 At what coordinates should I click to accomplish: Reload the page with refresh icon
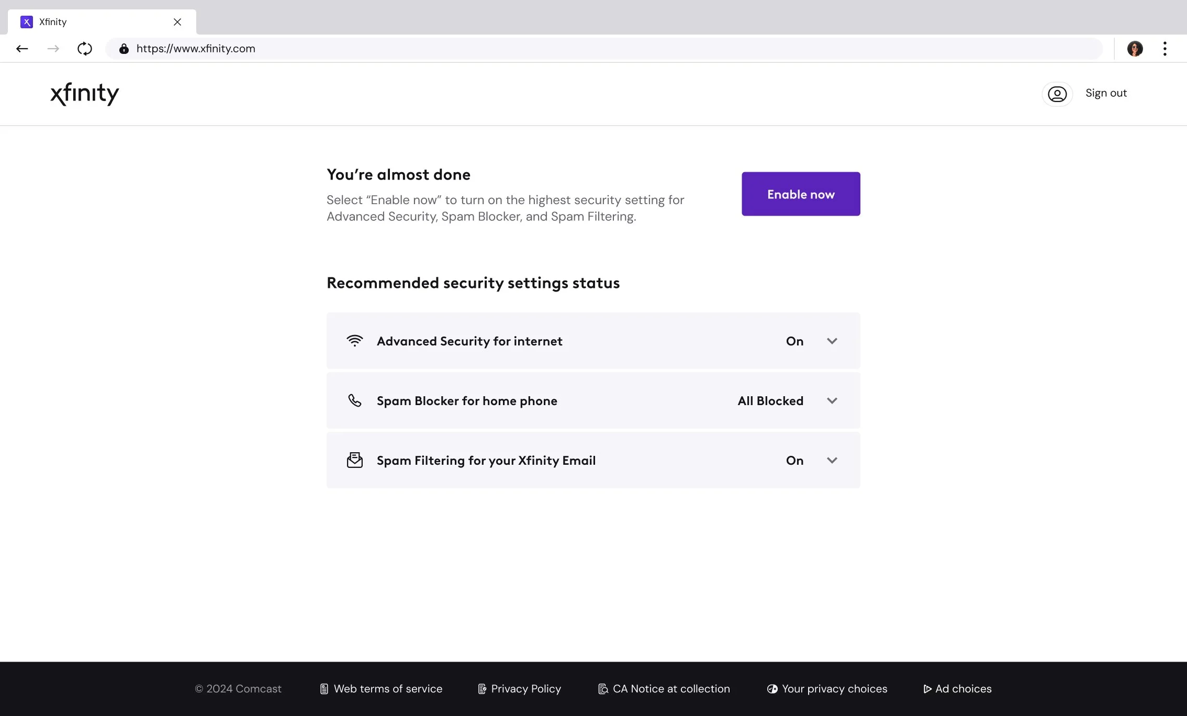pyautogui.click(x=84, y=49)
